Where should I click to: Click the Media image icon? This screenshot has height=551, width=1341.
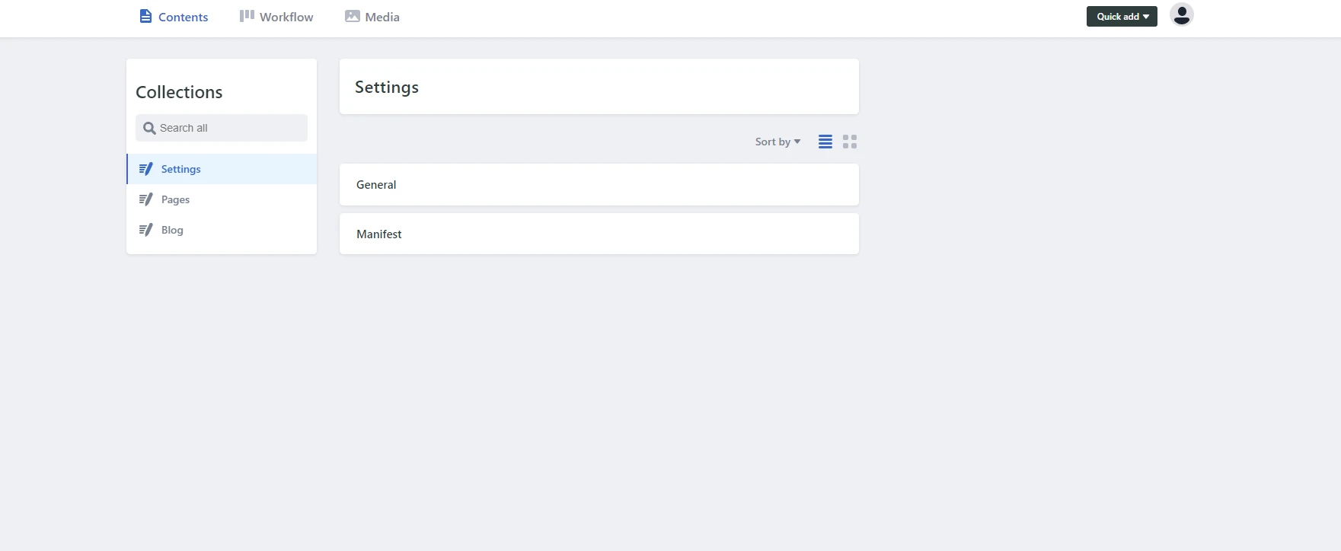(x=352, y=16)
